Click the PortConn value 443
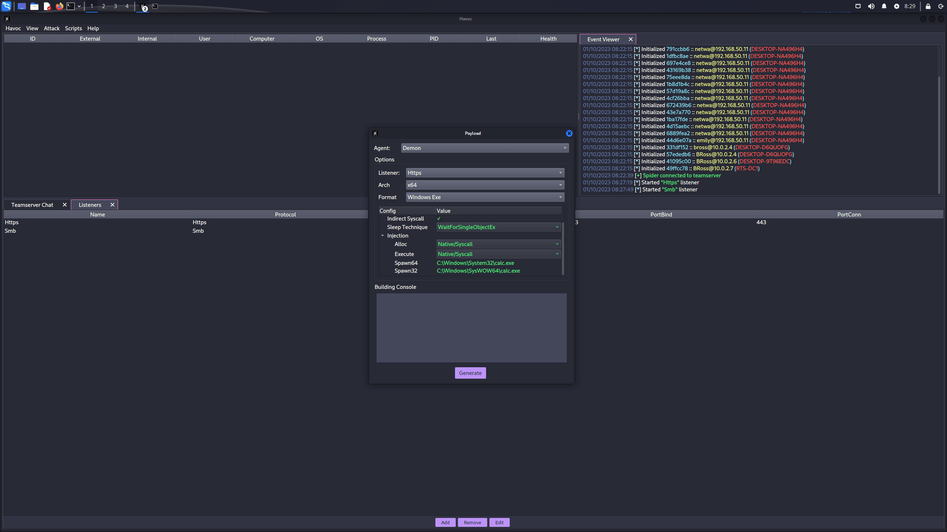The height and width of the screenshot is (532, 947). [x=761, y=222]
